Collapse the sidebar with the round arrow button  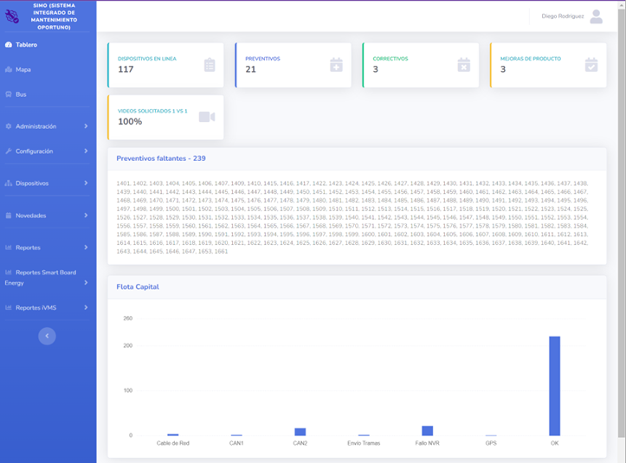[47, 336]
